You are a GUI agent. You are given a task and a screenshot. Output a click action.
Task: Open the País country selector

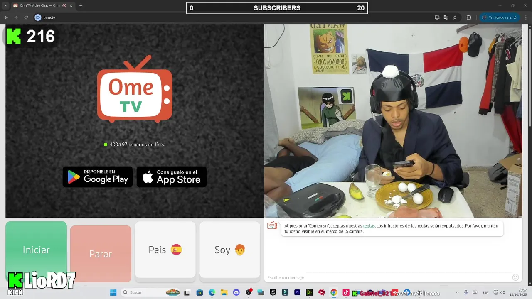pos(165,250)
